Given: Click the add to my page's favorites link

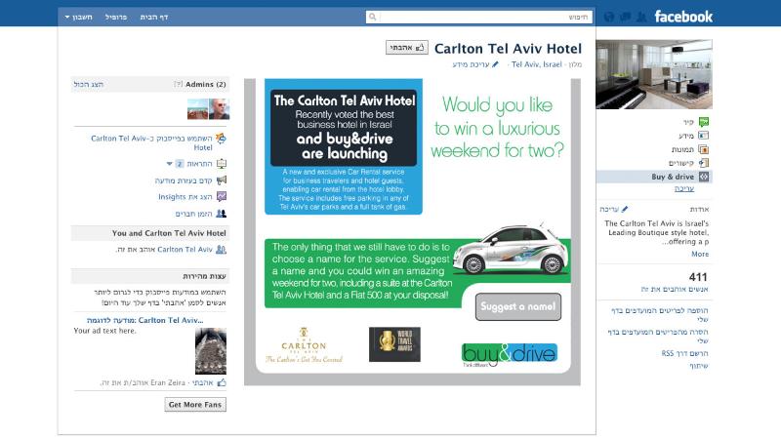Looking at the screenshot, I should pyautogui.click(x=660, y=315).
